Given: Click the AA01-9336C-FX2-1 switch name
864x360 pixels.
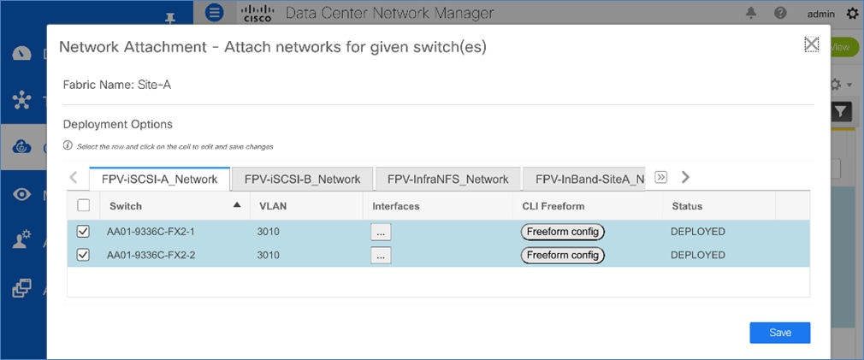Looking at the screenshot, I should 151,232.
